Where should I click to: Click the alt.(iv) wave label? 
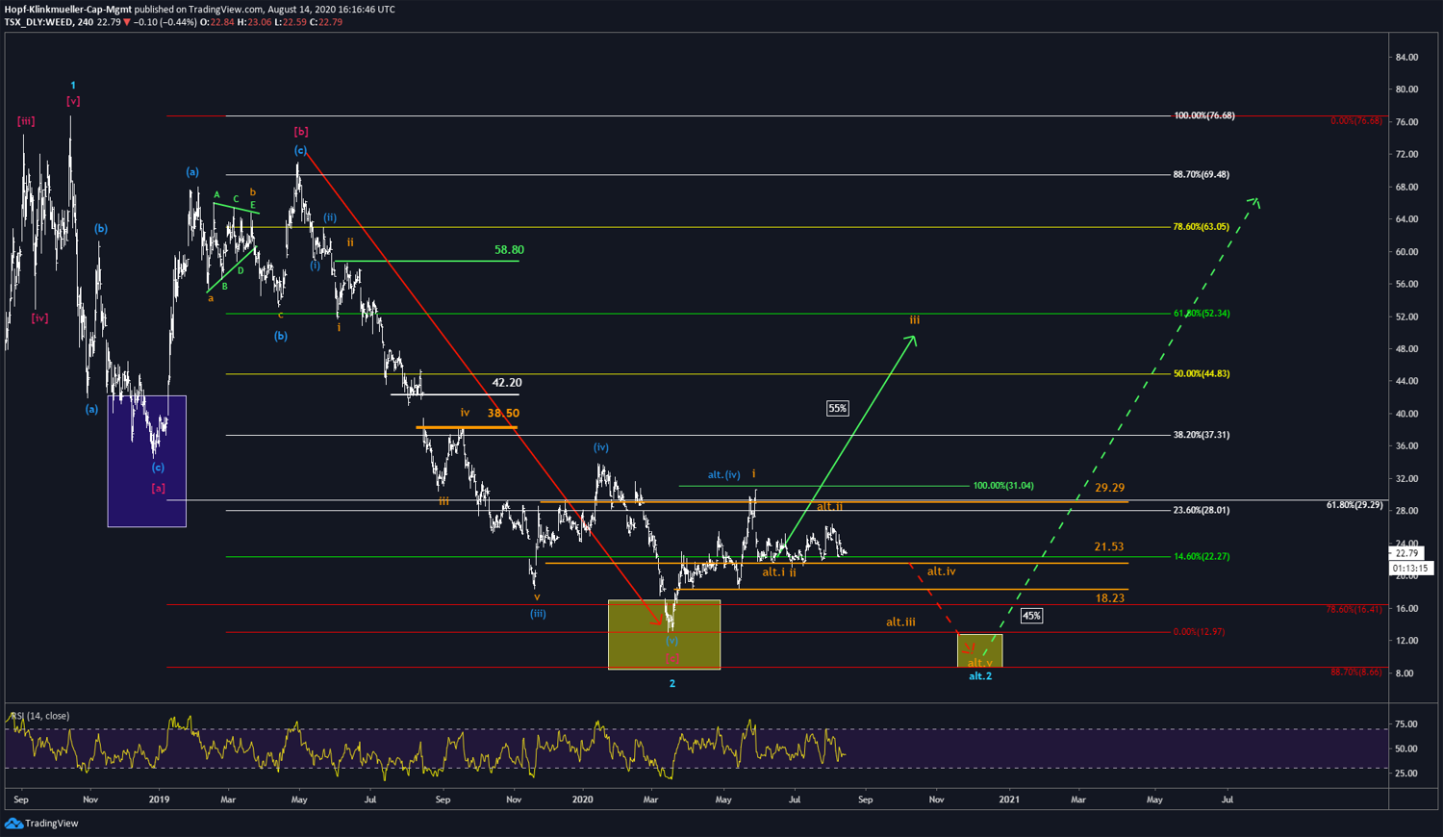click(724, 475)
